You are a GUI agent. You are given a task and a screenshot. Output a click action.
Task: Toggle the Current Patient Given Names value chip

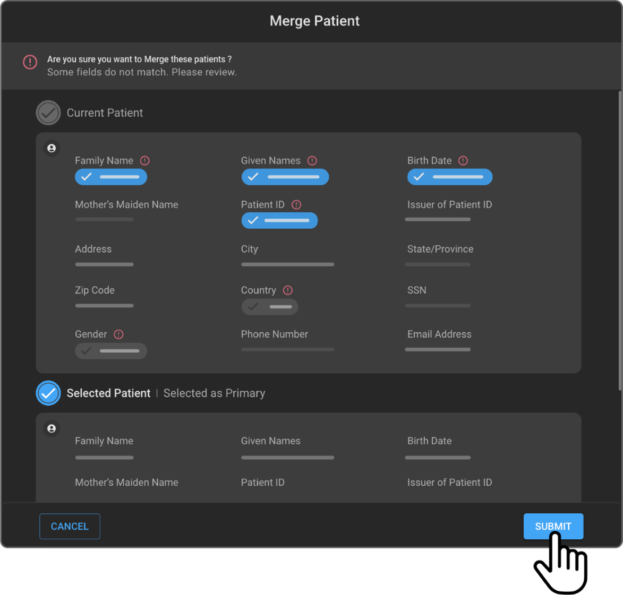tap(285, 177)
